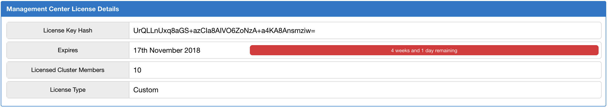Click the '4 weeks and 1 day remaining' text
Viewport: 608px width, 109px height.
pos(424,50)
